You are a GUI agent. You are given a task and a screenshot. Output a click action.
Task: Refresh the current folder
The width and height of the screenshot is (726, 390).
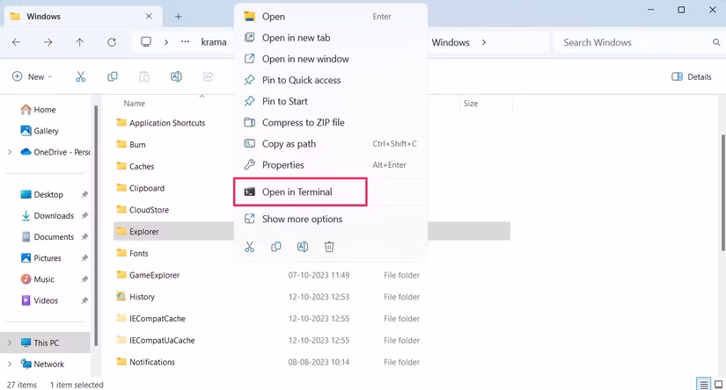click(112, 42)
